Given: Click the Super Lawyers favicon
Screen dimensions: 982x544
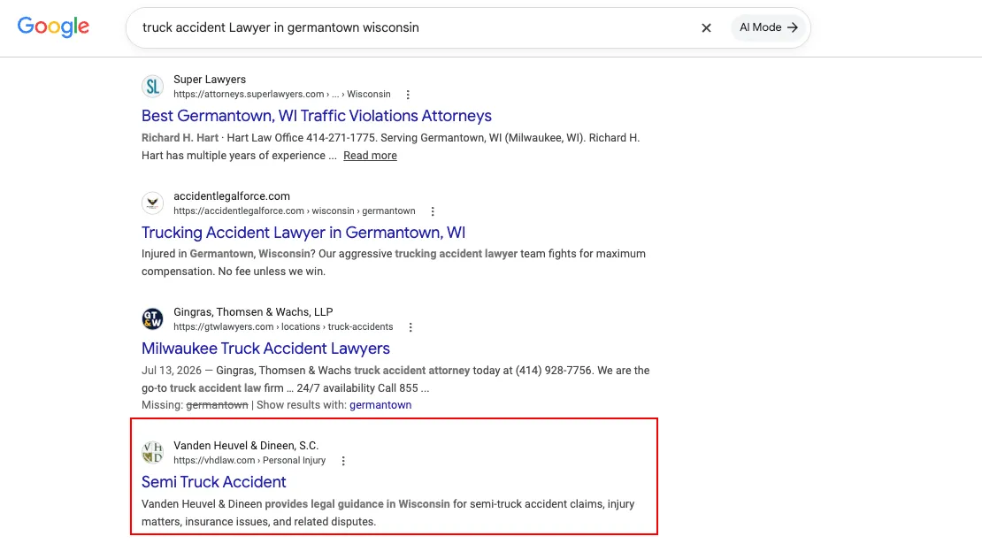Looking at the screenshot, I should [x=152, y=87].
